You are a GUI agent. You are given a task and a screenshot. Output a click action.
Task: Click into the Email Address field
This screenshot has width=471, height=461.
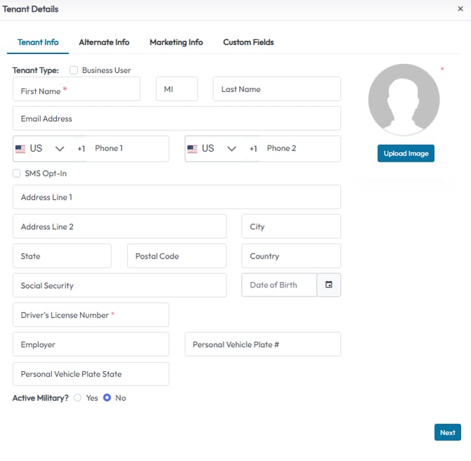coord(176,119)
